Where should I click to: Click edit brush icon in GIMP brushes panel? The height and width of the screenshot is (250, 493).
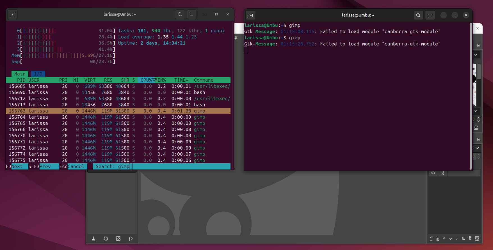(476, 128)
